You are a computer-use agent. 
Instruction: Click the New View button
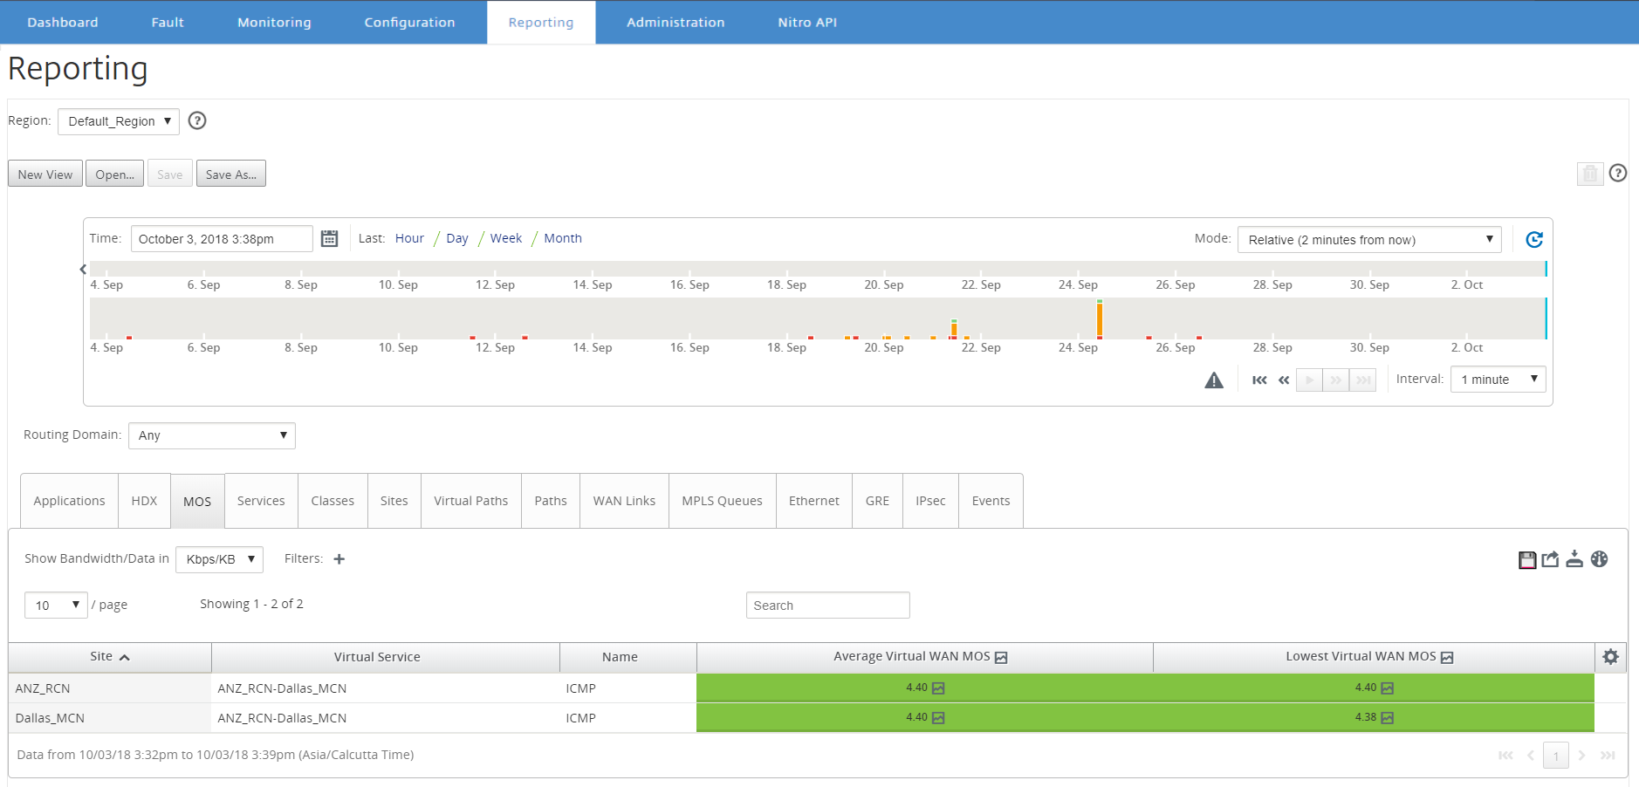[45, 174]
